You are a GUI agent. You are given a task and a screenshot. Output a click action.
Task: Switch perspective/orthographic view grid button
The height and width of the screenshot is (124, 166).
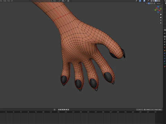[161, 23]
